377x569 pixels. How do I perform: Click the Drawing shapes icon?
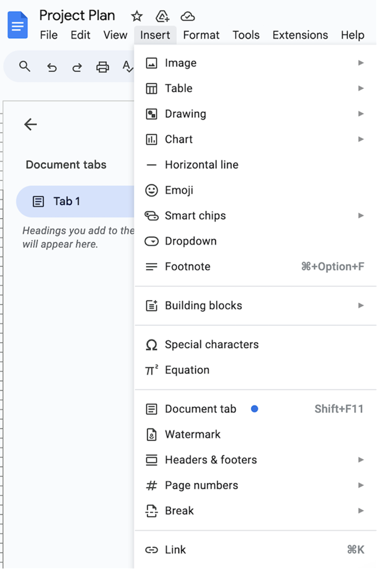pos(151,114)
